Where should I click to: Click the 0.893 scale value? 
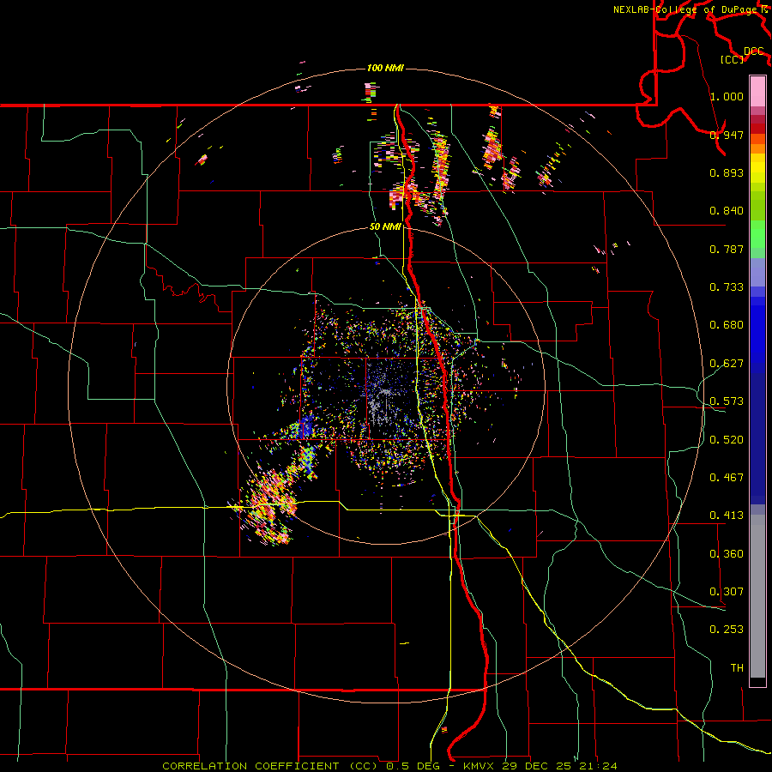727,172
